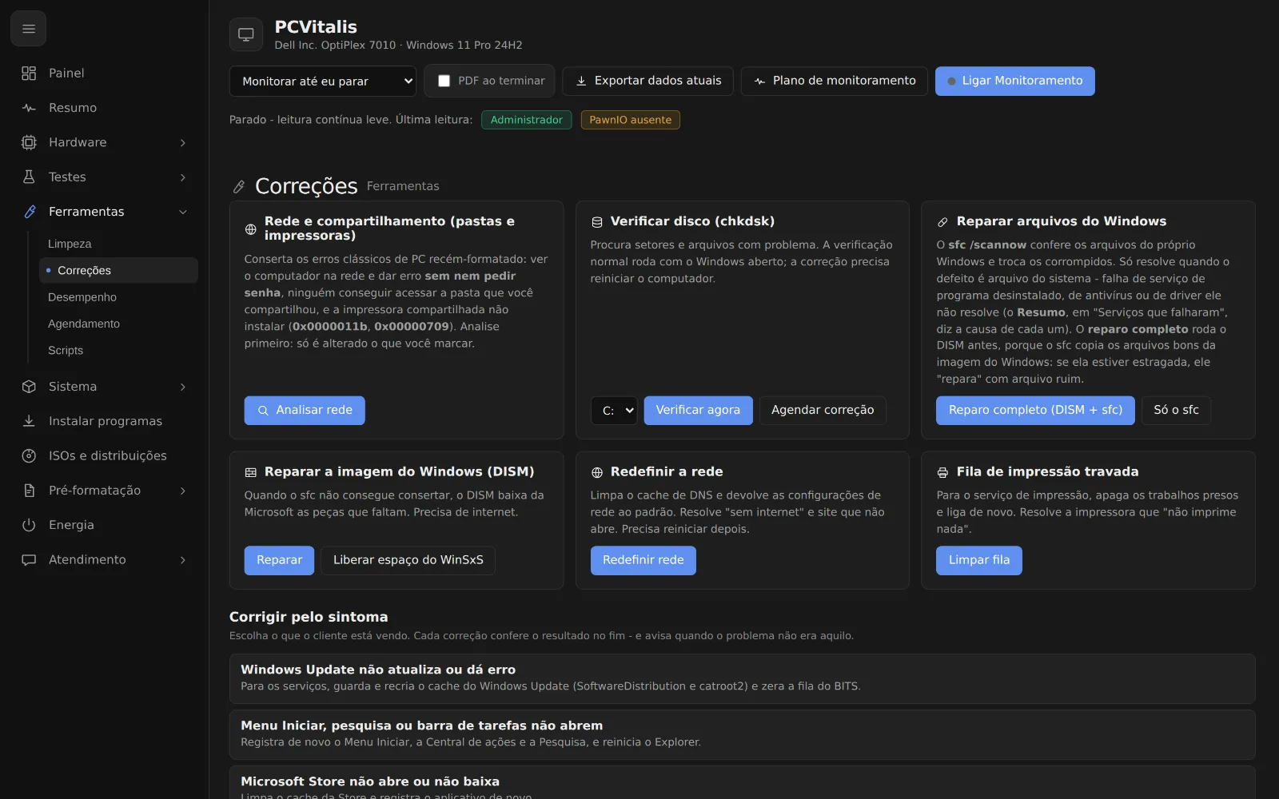Toggle the sidebar hamburger menu
1279x799 pixels.
pyautogui.click(x=29, y=29)
